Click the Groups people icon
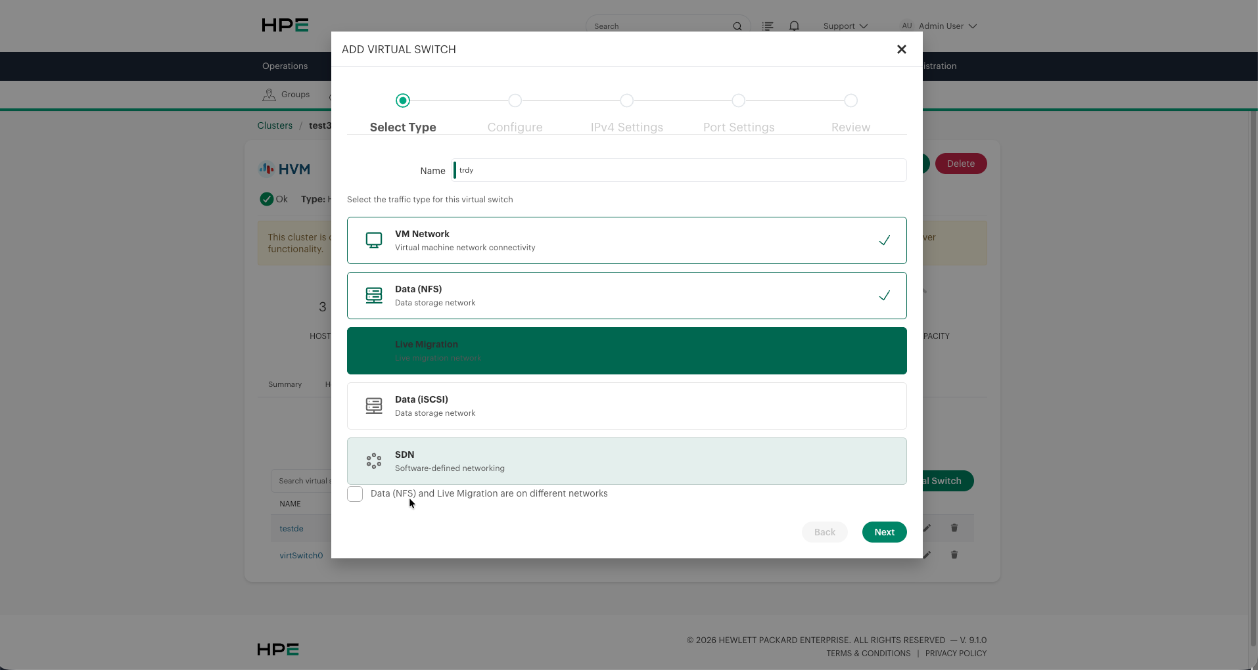 (269, 95)
